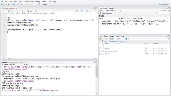Open the Project (None) dropdown

[165, 5]
